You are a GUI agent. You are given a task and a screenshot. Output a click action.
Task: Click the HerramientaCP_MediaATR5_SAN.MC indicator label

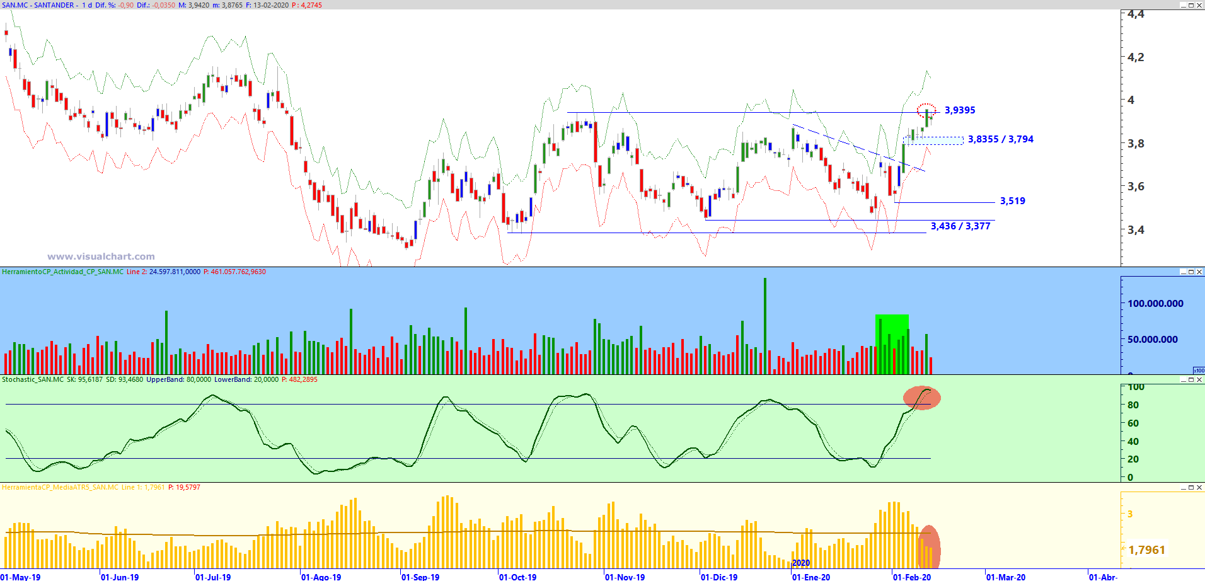pyautogui.click(x=60, y=487)
